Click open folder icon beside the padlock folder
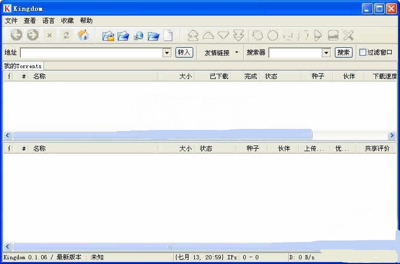 coord(123,36)
